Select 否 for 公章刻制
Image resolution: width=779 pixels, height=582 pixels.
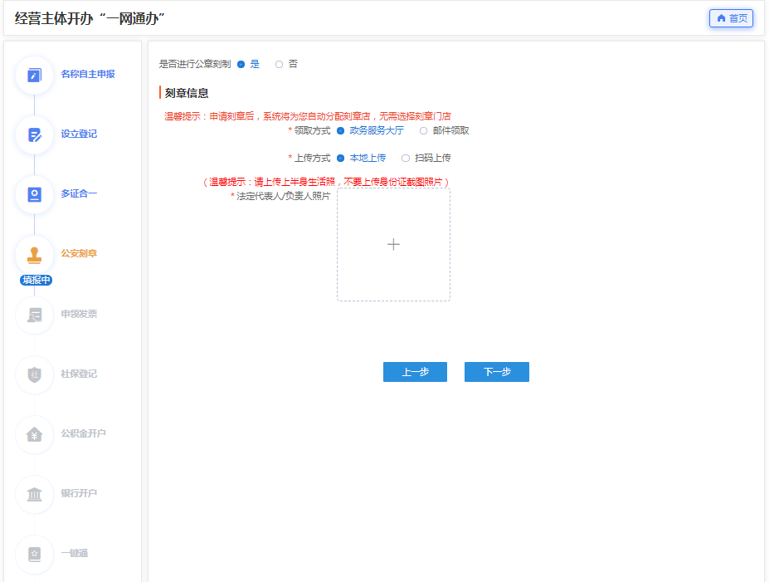pos(280,64)
